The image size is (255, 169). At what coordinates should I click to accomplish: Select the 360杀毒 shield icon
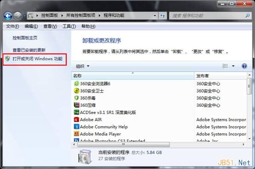point(76,98)
